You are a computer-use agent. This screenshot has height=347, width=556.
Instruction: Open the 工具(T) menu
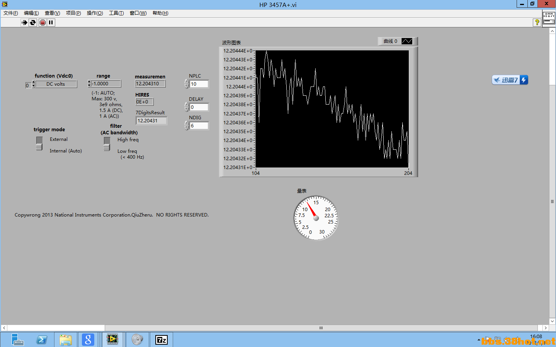point(116,13)
